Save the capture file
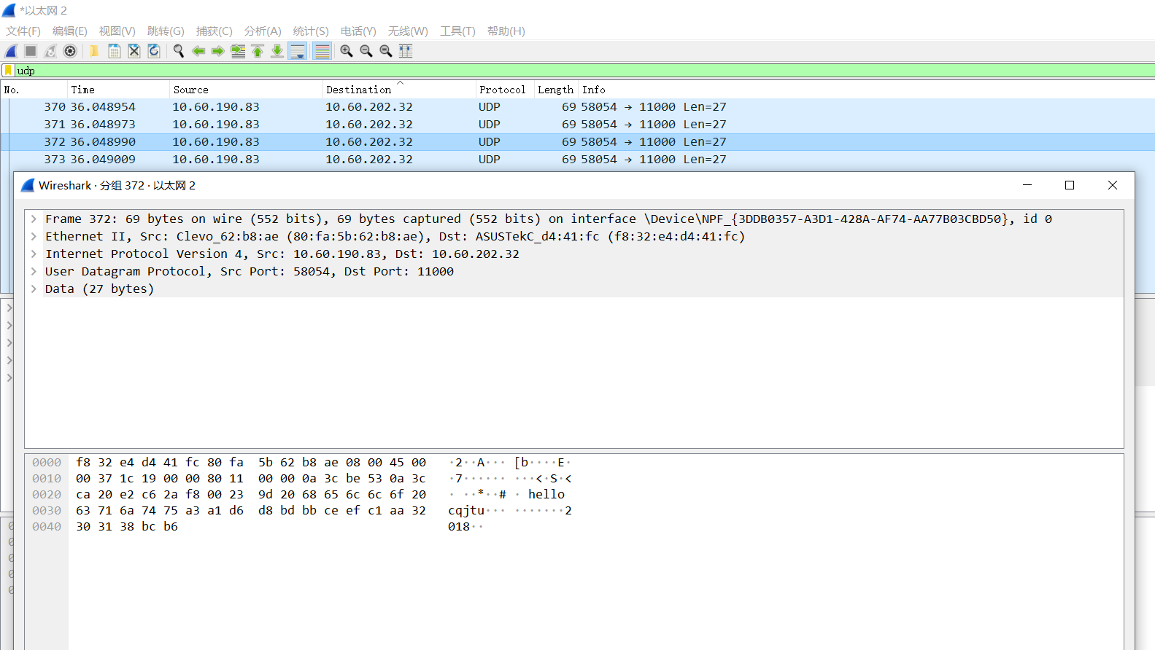The width and height of the screenshot is (1155, 650). tap(115, 51)
